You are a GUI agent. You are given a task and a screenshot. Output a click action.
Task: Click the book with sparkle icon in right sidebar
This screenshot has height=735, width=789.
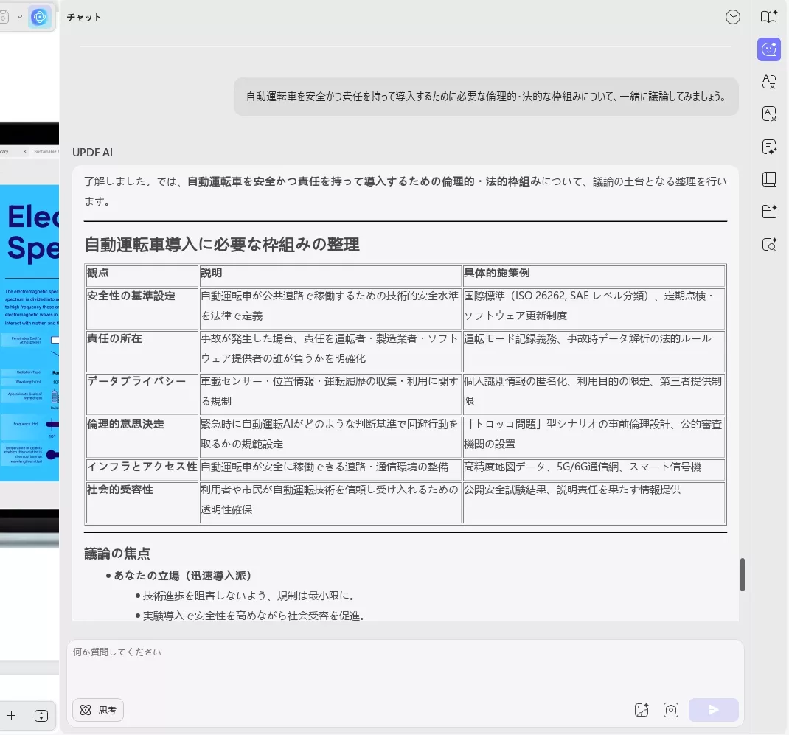(769, 17)
